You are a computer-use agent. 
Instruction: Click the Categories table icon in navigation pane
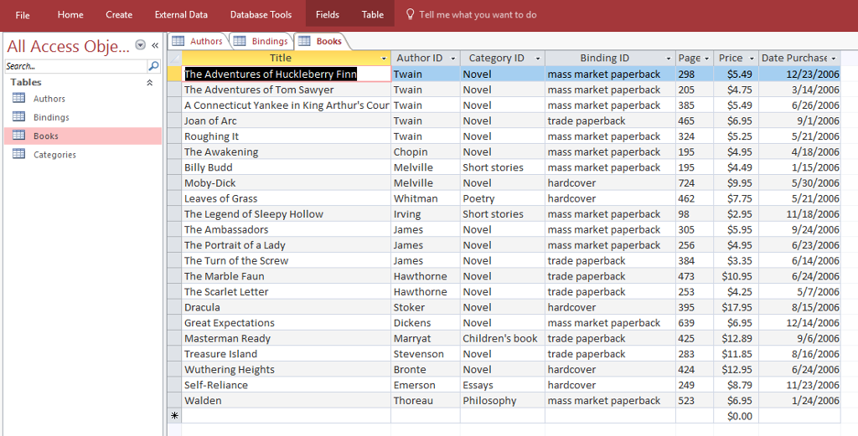(18, 154)
